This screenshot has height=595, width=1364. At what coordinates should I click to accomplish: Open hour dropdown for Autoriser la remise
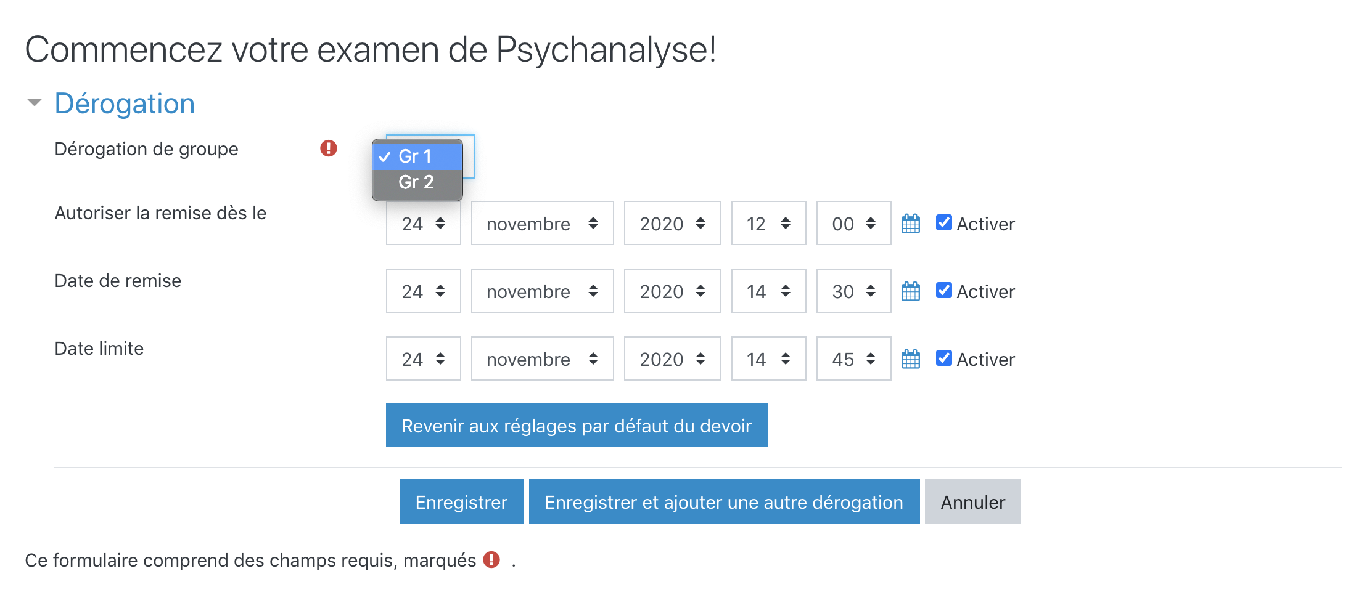point(768,224)
